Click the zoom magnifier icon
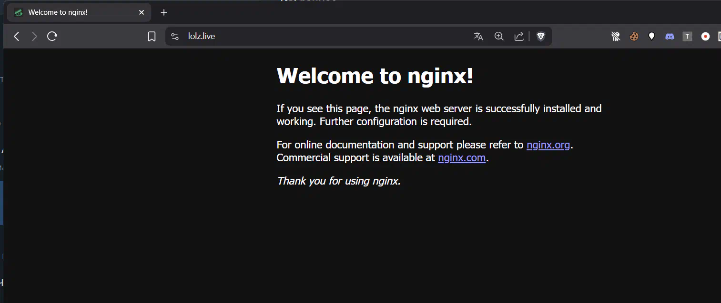 499,36
